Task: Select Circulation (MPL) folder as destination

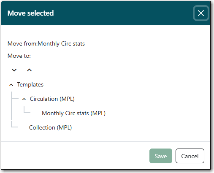Action: point(52,99)
